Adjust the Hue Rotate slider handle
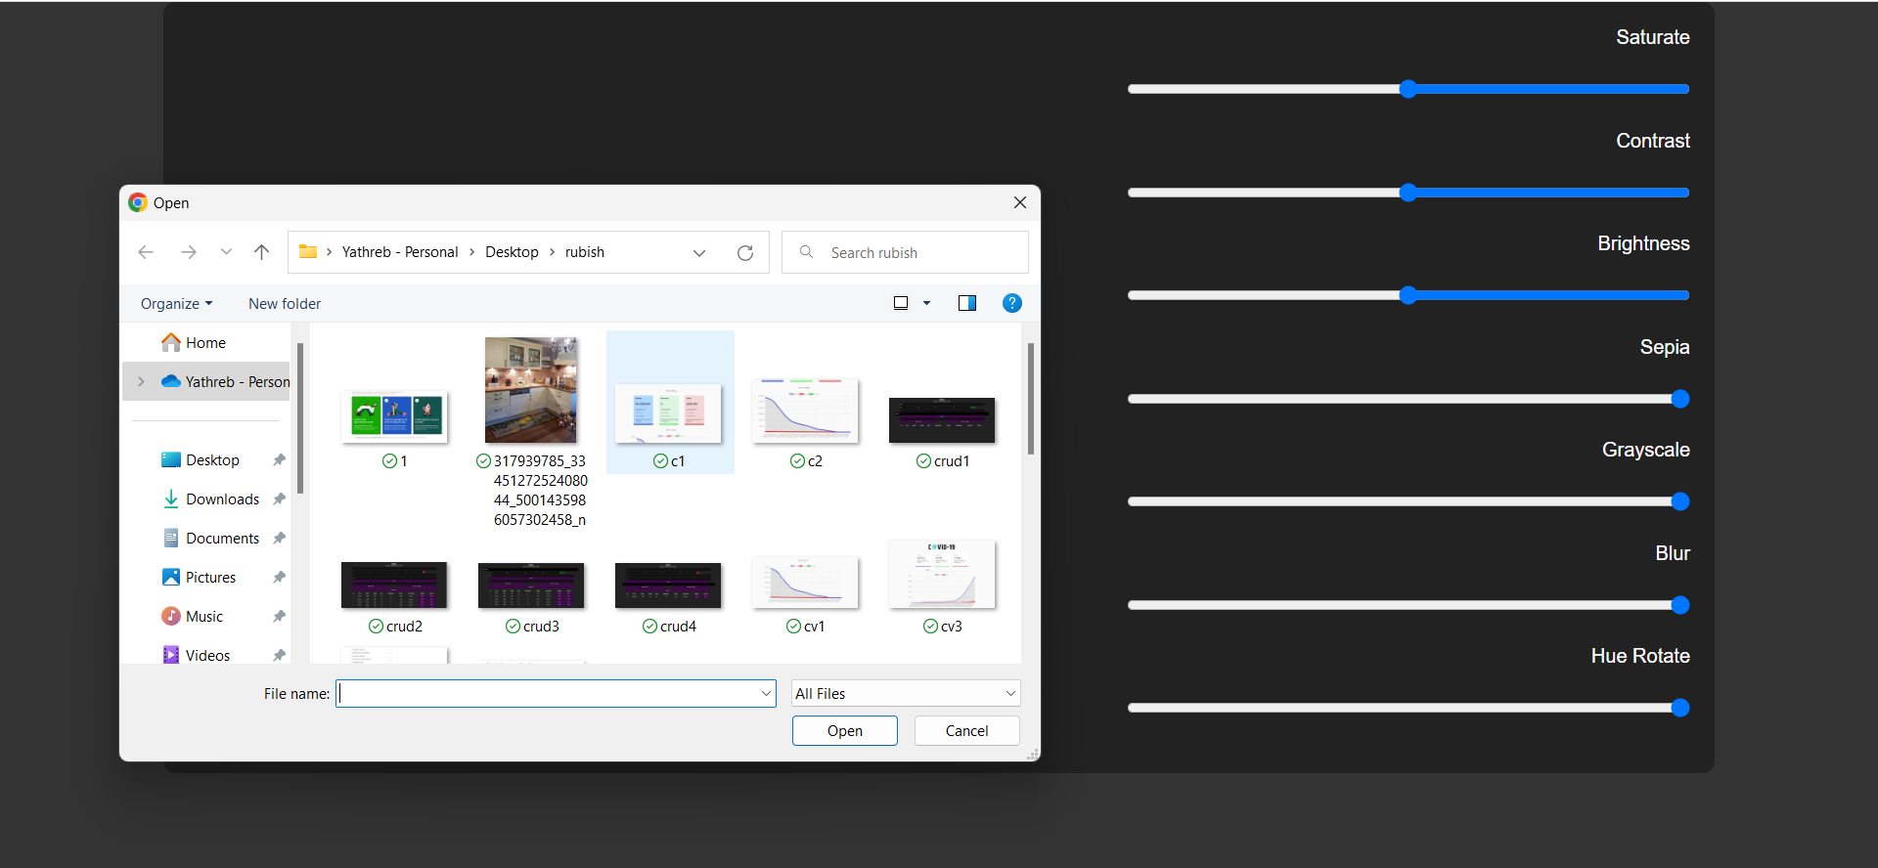 coord(1680,708)
